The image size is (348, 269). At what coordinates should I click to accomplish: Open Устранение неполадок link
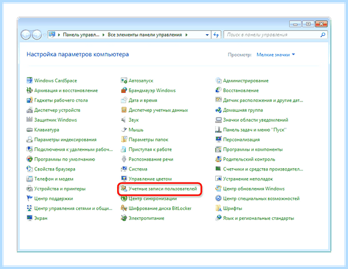tap(248, 179)
